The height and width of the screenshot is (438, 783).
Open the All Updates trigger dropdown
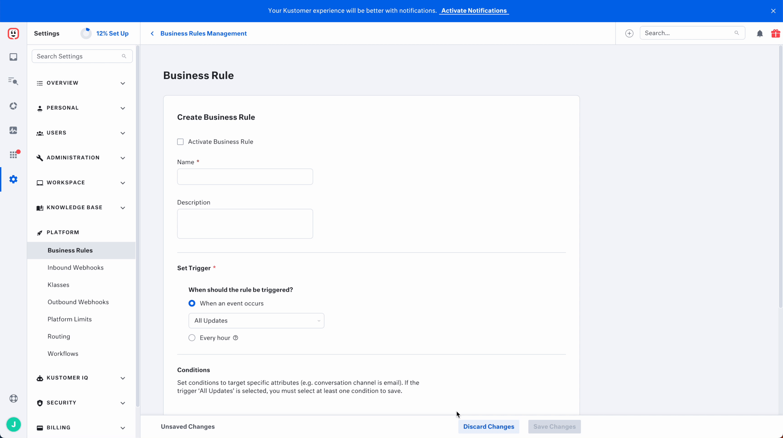tap(256, 321)
